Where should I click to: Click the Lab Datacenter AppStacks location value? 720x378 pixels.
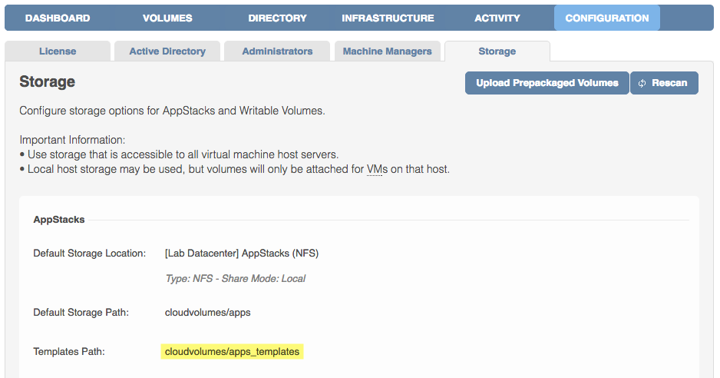(x=242, y=253)
